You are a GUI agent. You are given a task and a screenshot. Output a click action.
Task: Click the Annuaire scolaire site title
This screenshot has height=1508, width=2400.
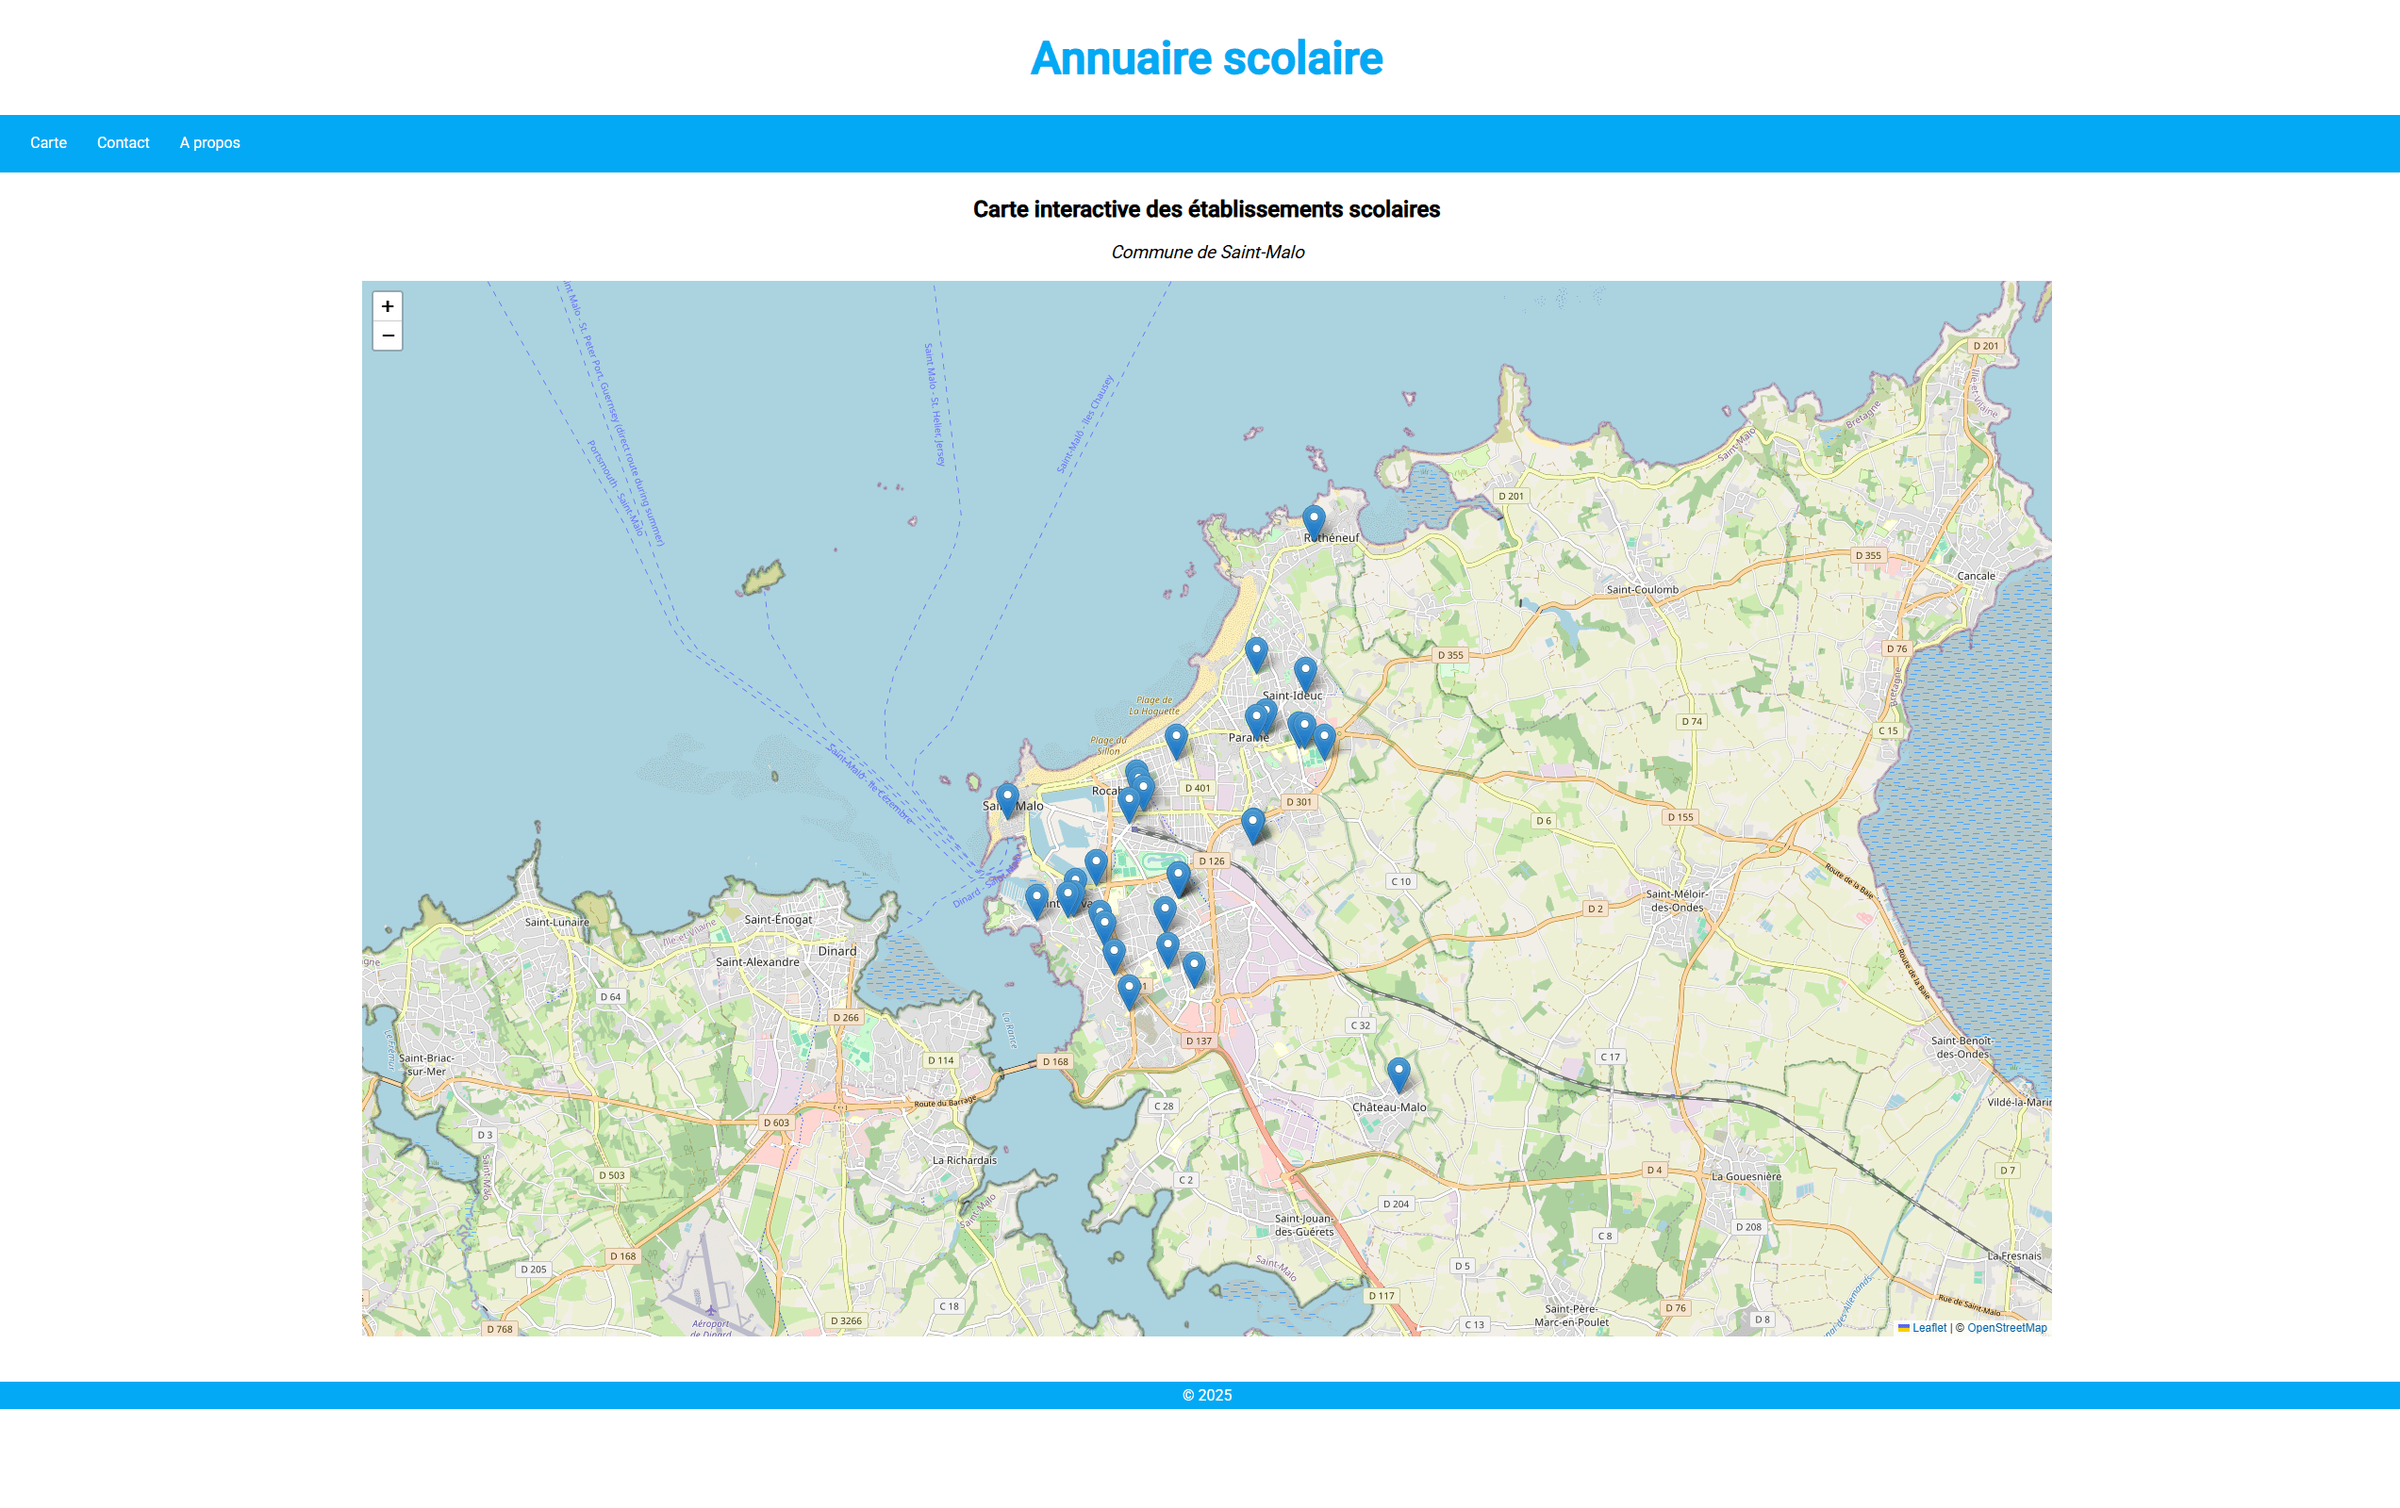pyautogui.click(x=1206, y=57)
